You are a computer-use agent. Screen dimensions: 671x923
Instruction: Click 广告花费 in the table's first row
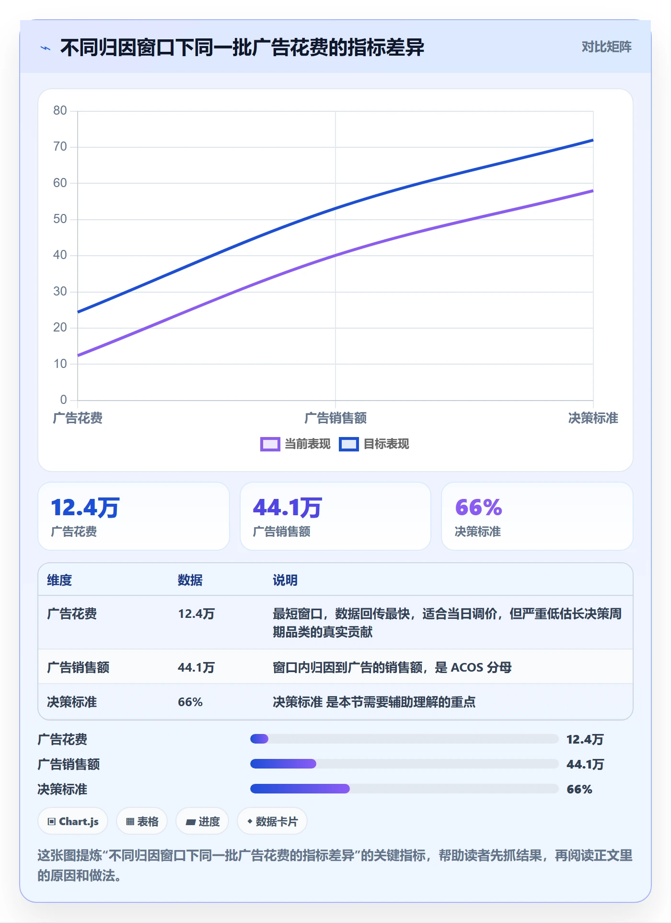tap(72, 614)
